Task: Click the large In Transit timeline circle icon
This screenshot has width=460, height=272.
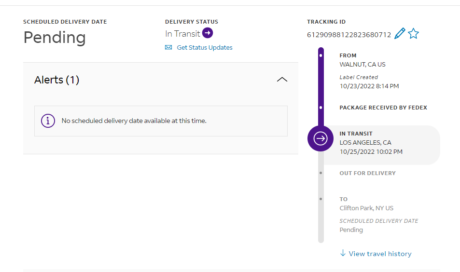Action: click(x=321, y=138)
